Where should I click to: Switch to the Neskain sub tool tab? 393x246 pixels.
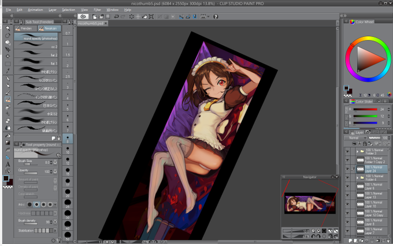(49, 28)
